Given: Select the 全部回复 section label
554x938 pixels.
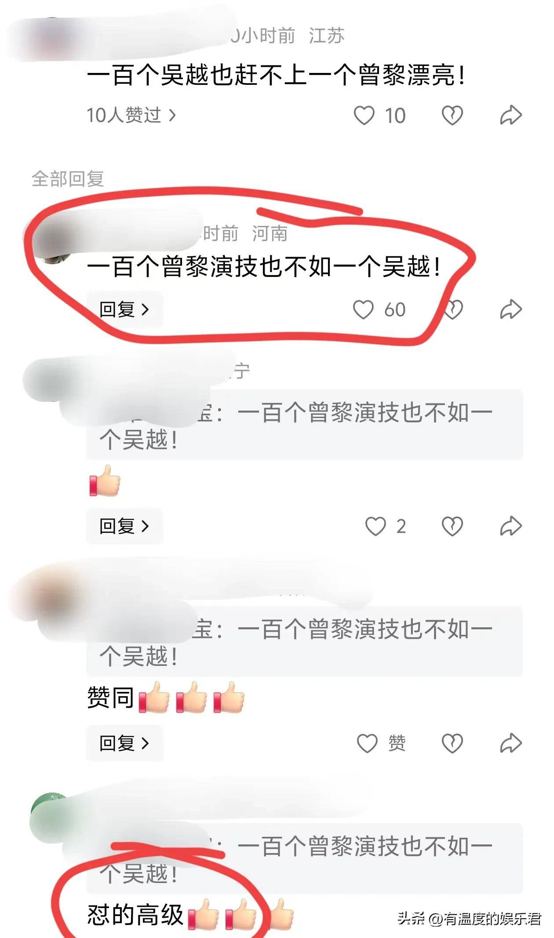Looking at the screenshot, I should (68, 179).
